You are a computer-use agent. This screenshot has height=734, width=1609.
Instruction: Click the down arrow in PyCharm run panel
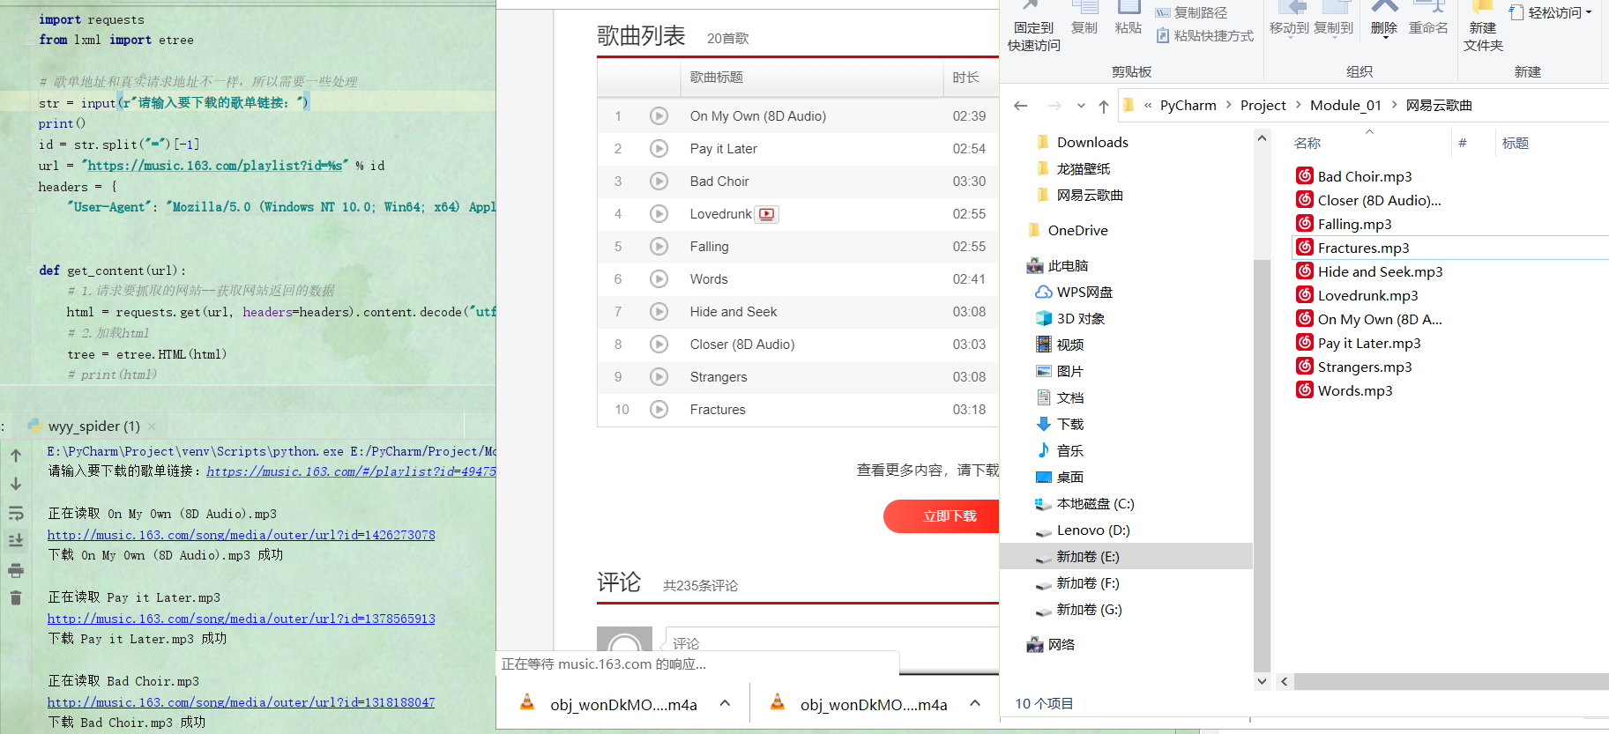coord(16,484)
